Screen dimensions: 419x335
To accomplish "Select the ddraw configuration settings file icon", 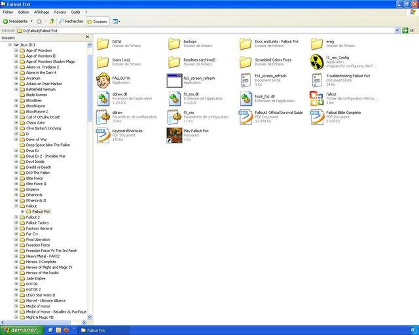I will [103, 117].
